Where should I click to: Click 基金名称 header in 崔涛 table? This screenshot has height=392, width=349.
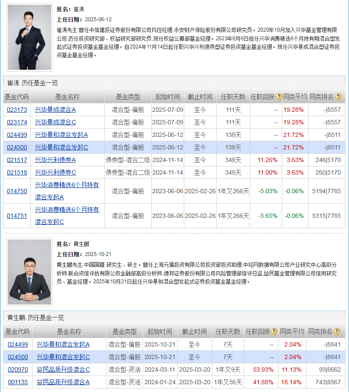coord(68,97)
